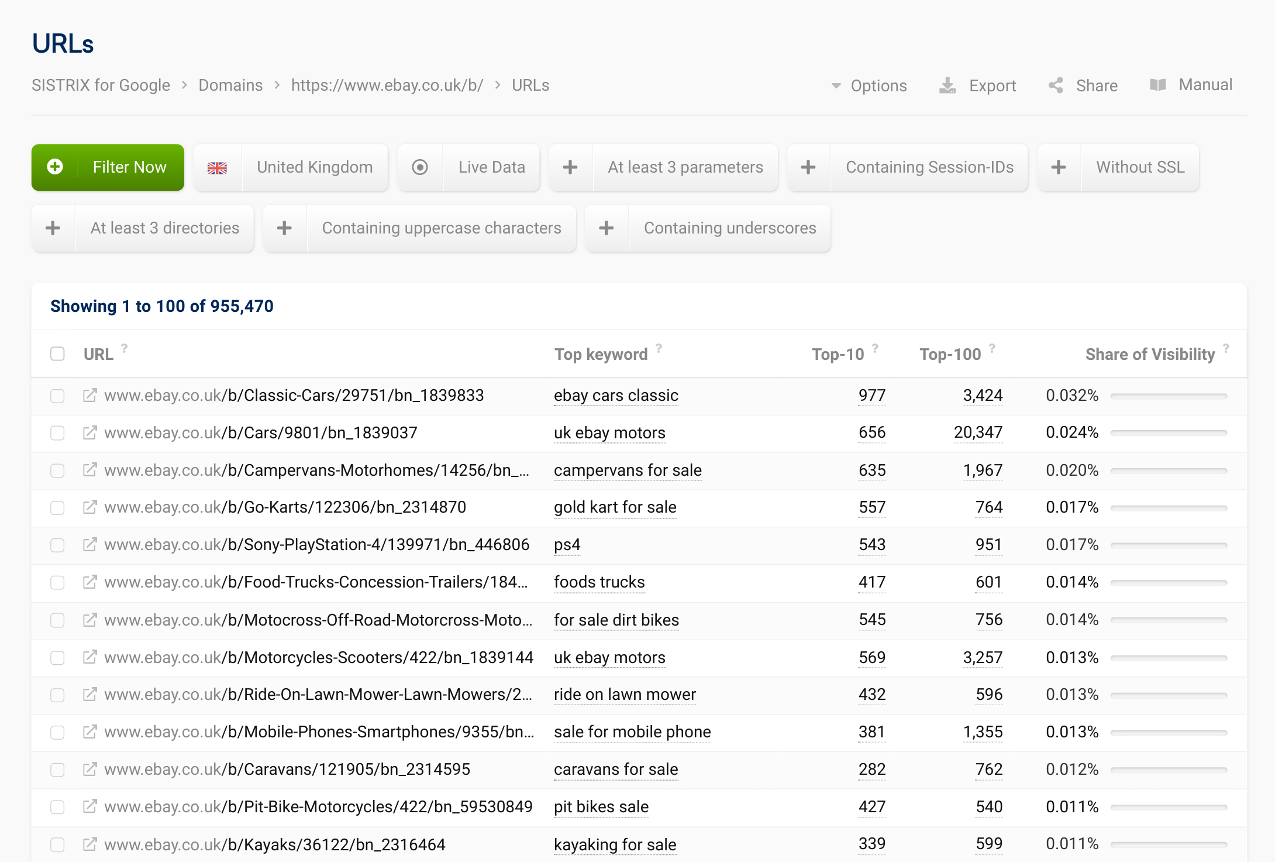This screenshot has height=862, width=1275.
Task: Click URL column help question mark
Action: 124,348
